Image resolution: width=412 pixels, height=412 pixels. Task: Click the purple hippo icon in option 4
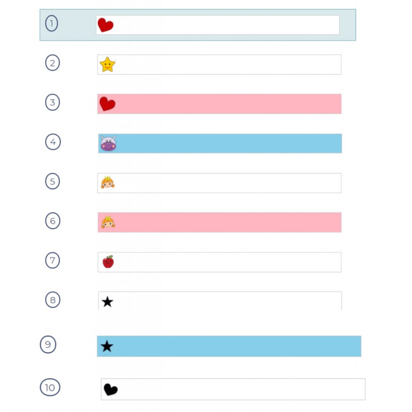108,144
